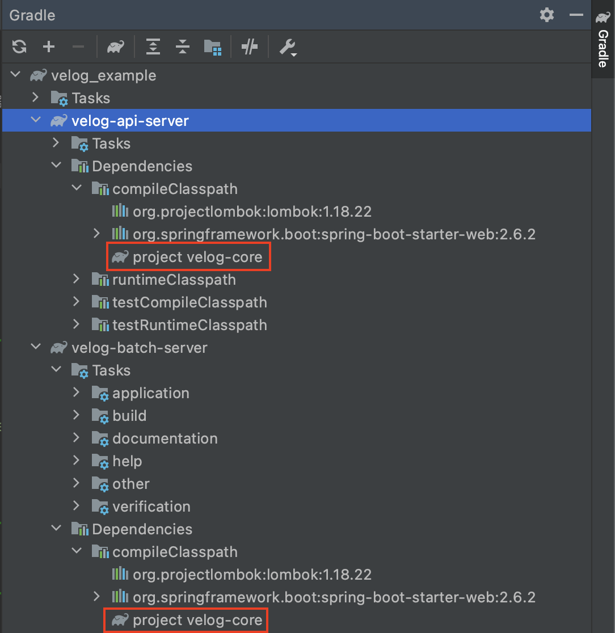Open Gradle build tool settings wrench

click(x=288, y=47)
